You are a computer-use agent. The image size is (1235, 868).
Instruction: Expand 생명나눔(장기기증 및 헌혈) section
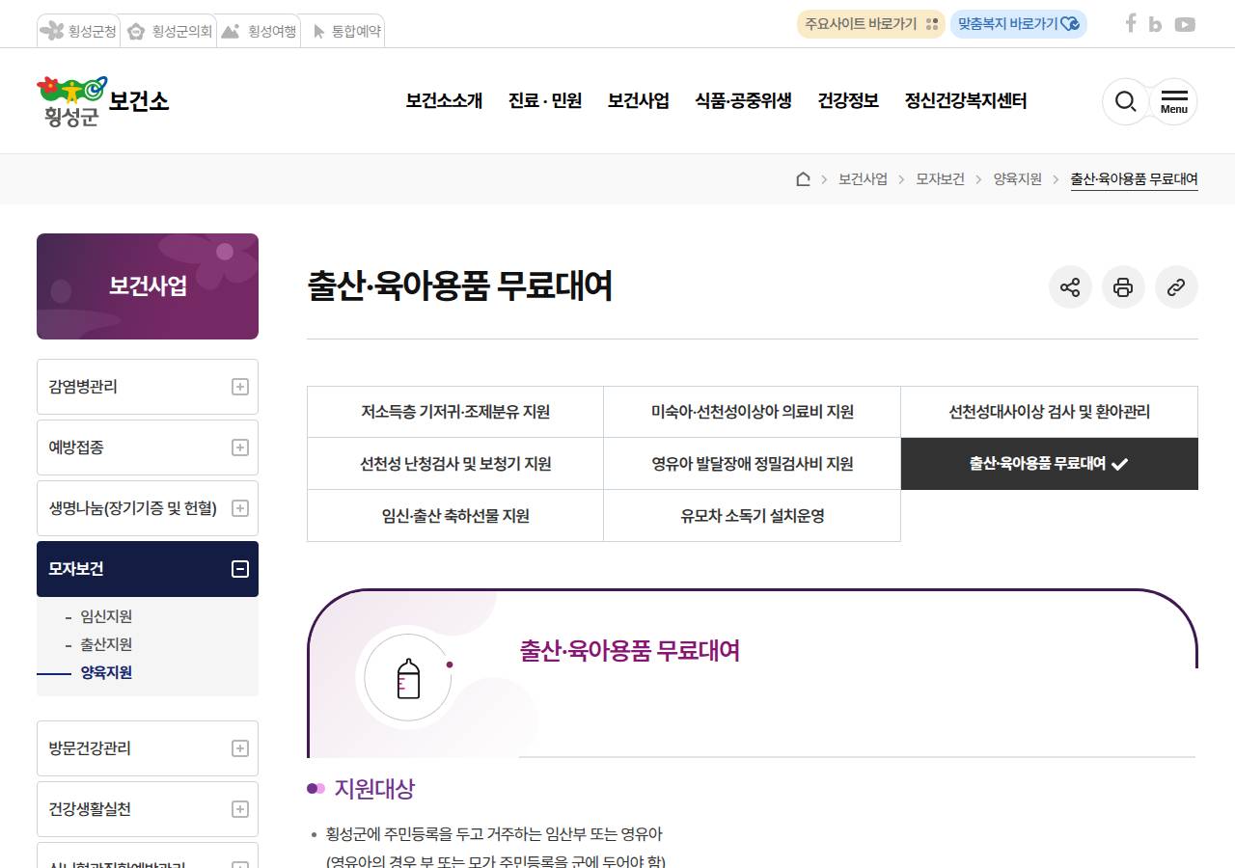click(148, 508)
